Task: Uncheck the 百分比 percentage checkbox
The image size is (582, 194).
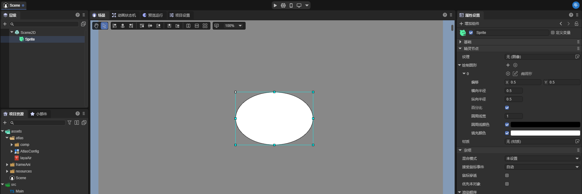Action: tap(507, 108)
